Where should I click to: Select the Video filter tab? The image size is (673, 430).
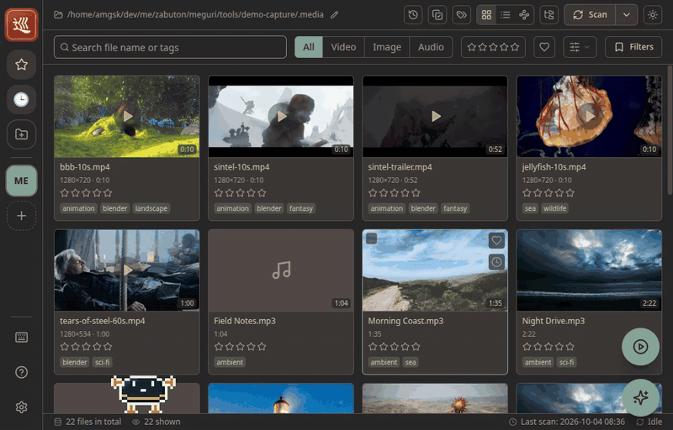(343, 47)
